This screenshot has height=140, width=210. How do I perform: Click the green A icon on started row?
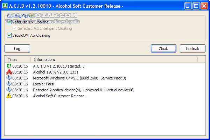click(x=9, y=66)
